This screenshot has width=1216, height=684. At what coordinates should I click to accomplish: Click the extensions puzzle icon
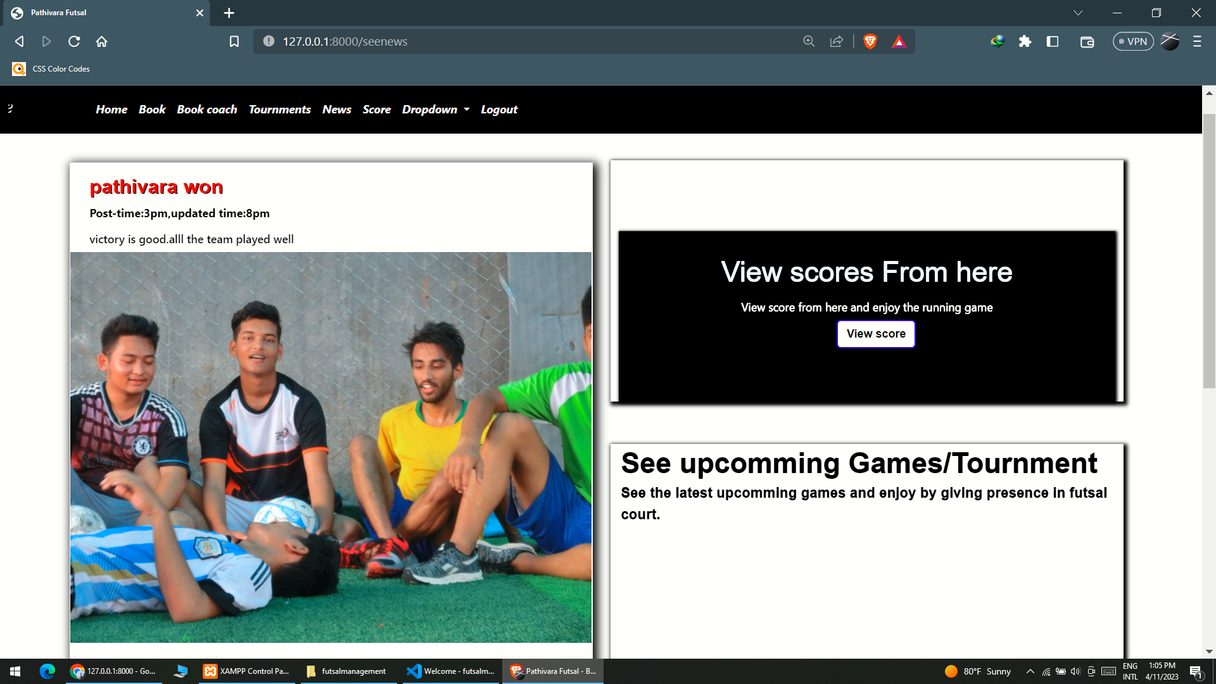pos(1025,41)
